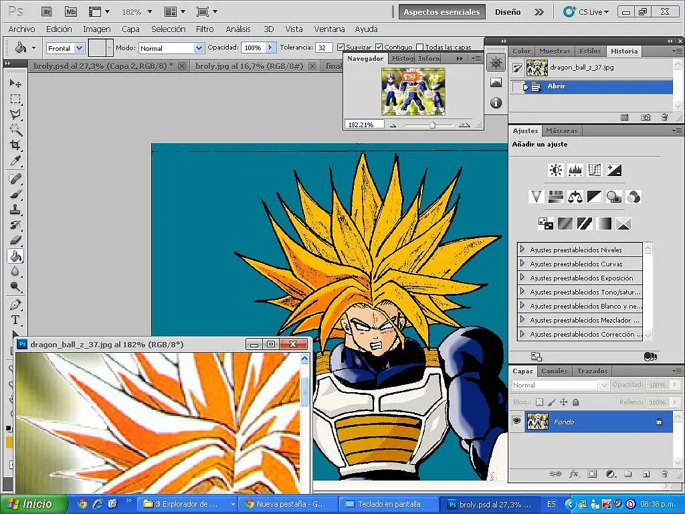
Task: Switch to the Diseño workspace
Action: click(508, 12)
